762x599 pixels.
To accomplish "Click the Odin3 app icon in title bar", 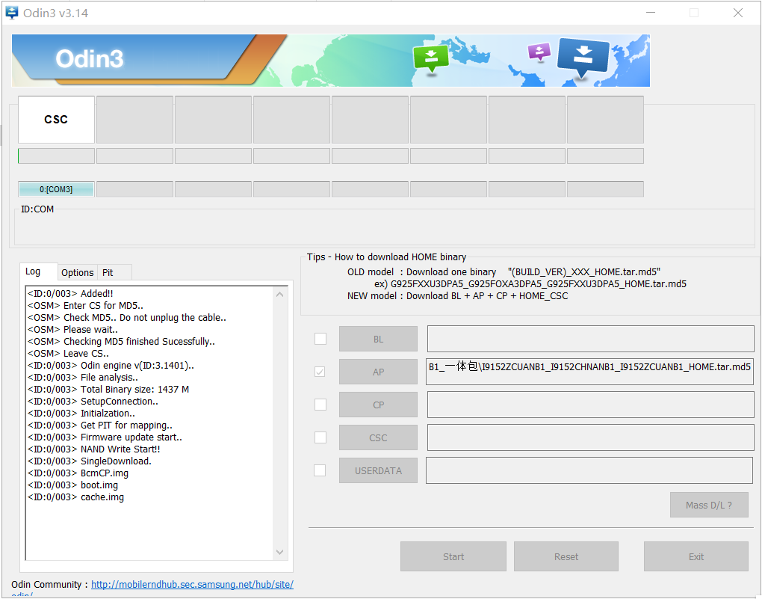I will [x=12, y=13].
